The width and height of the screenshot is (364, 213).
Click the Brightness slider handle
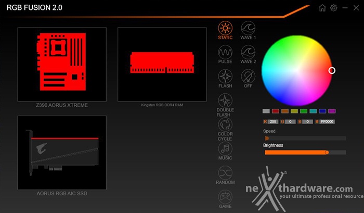click(x=327, y=153)
